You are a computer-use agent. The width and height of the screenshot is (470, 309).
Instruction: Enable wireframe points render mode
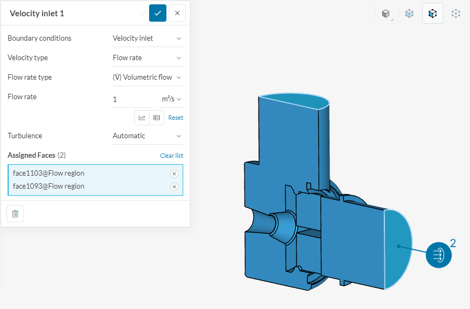point(456,14)
